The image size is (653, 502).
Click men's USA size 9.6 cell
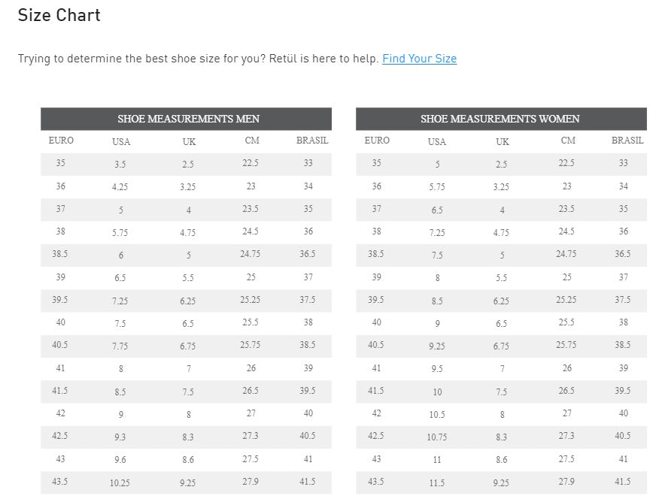tap(120, 460)
